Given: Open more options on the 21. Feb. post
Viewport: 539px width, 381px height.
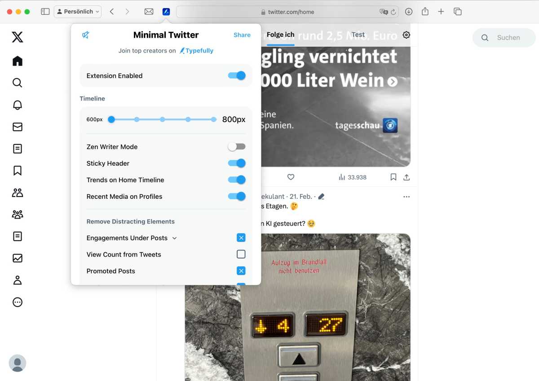Looking at the screenshot, I should pyautogui.click(x=406, y=197).
